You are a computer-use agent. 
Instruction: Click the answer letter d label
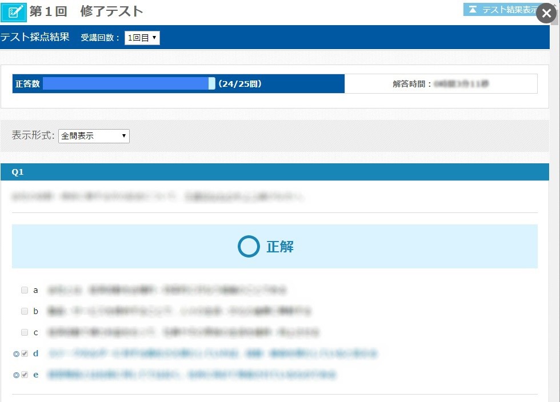(x=35, y=353)
